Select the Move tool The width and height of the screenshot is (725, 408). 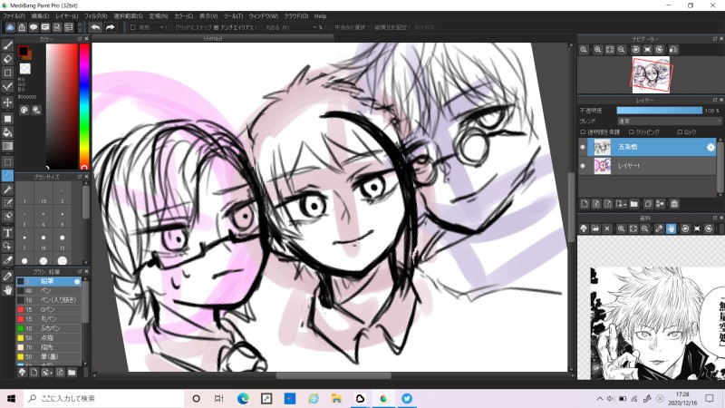pos(7,102)
